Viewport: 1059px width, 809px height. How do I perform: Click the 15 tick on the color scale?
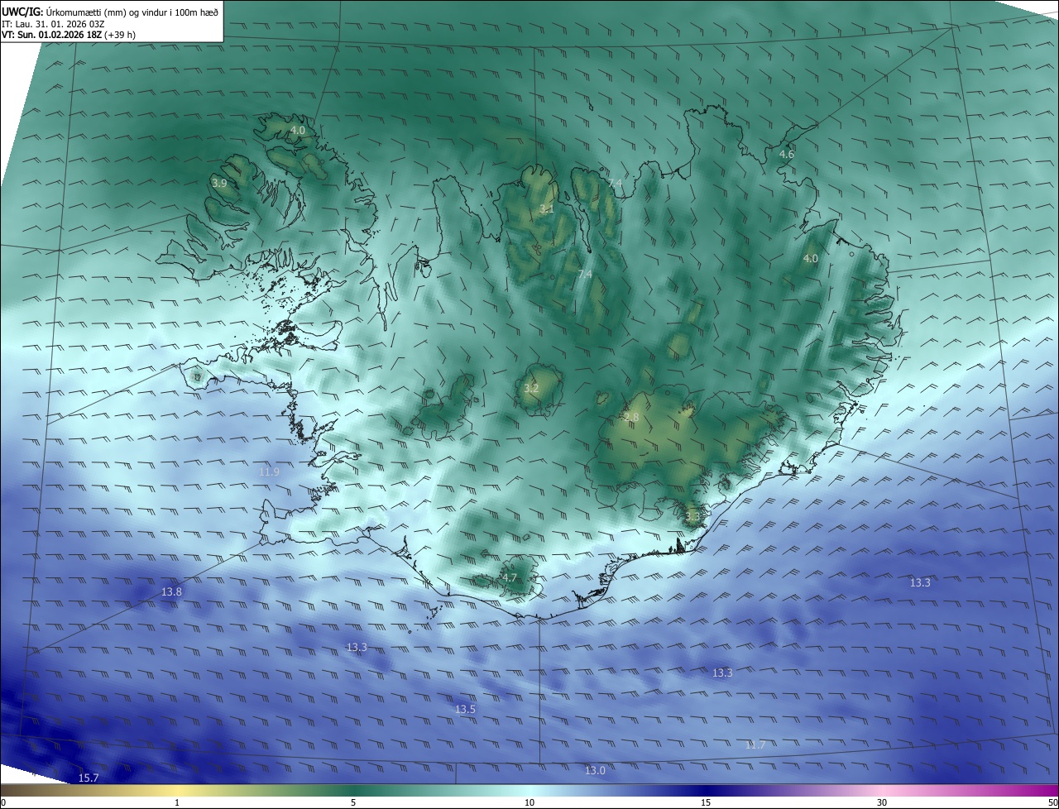706,802
